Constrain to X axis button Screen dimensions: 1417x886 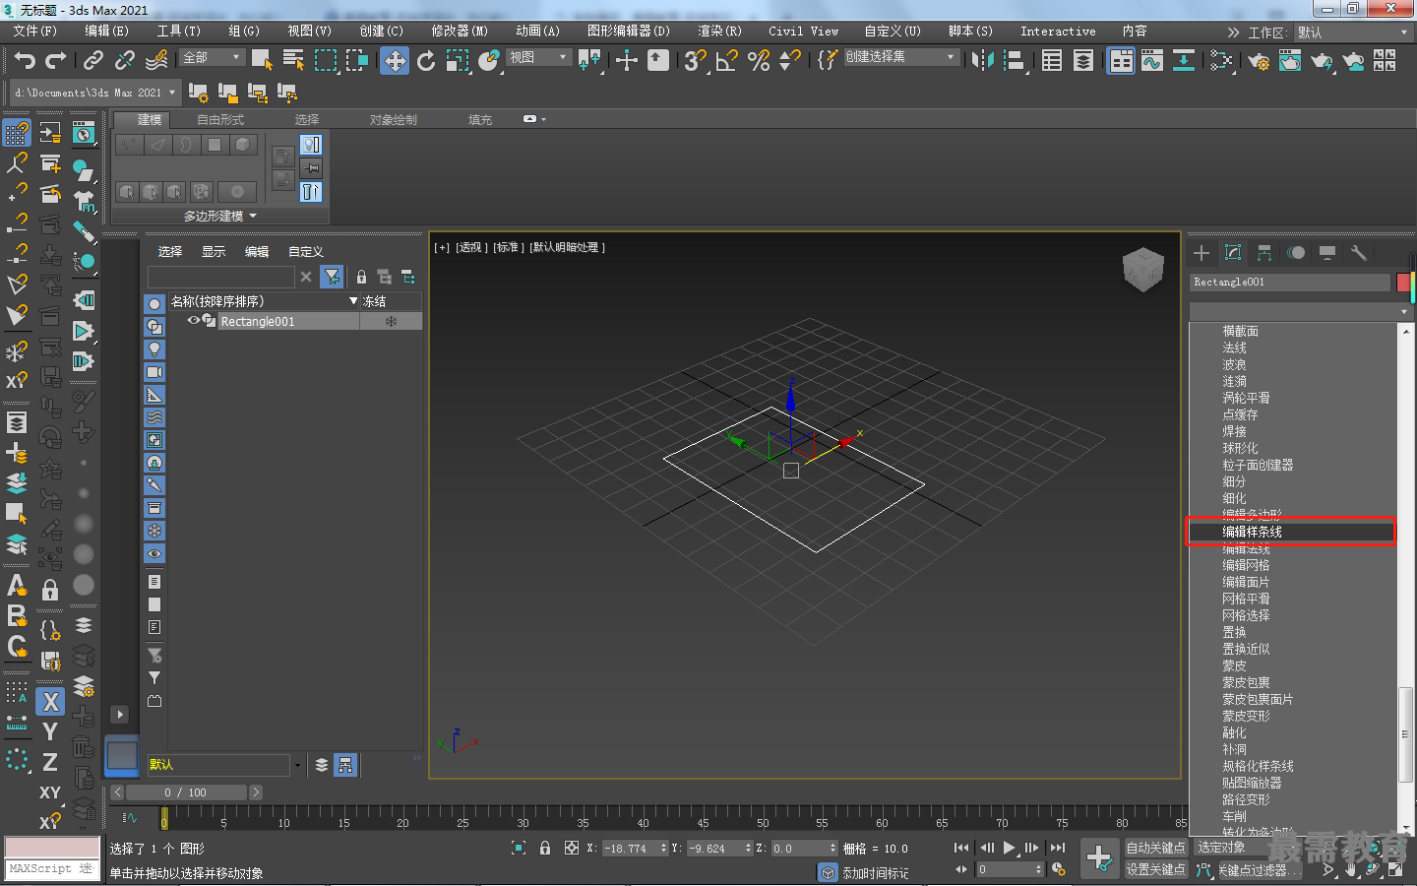[x=50, y=702]
